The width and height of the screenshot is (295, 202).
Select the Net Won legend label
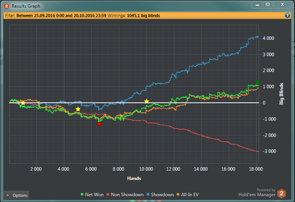(94, 195)
